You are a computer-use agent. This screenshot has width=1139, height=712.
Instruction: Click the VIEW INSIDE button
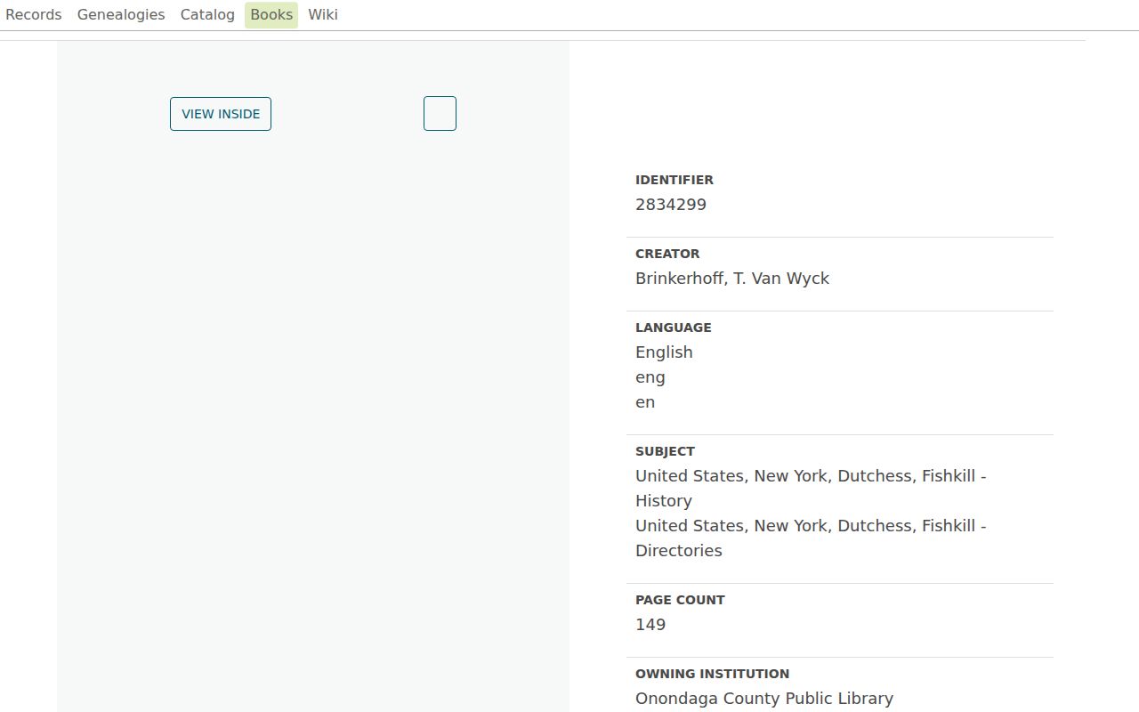tap(221, 114)
